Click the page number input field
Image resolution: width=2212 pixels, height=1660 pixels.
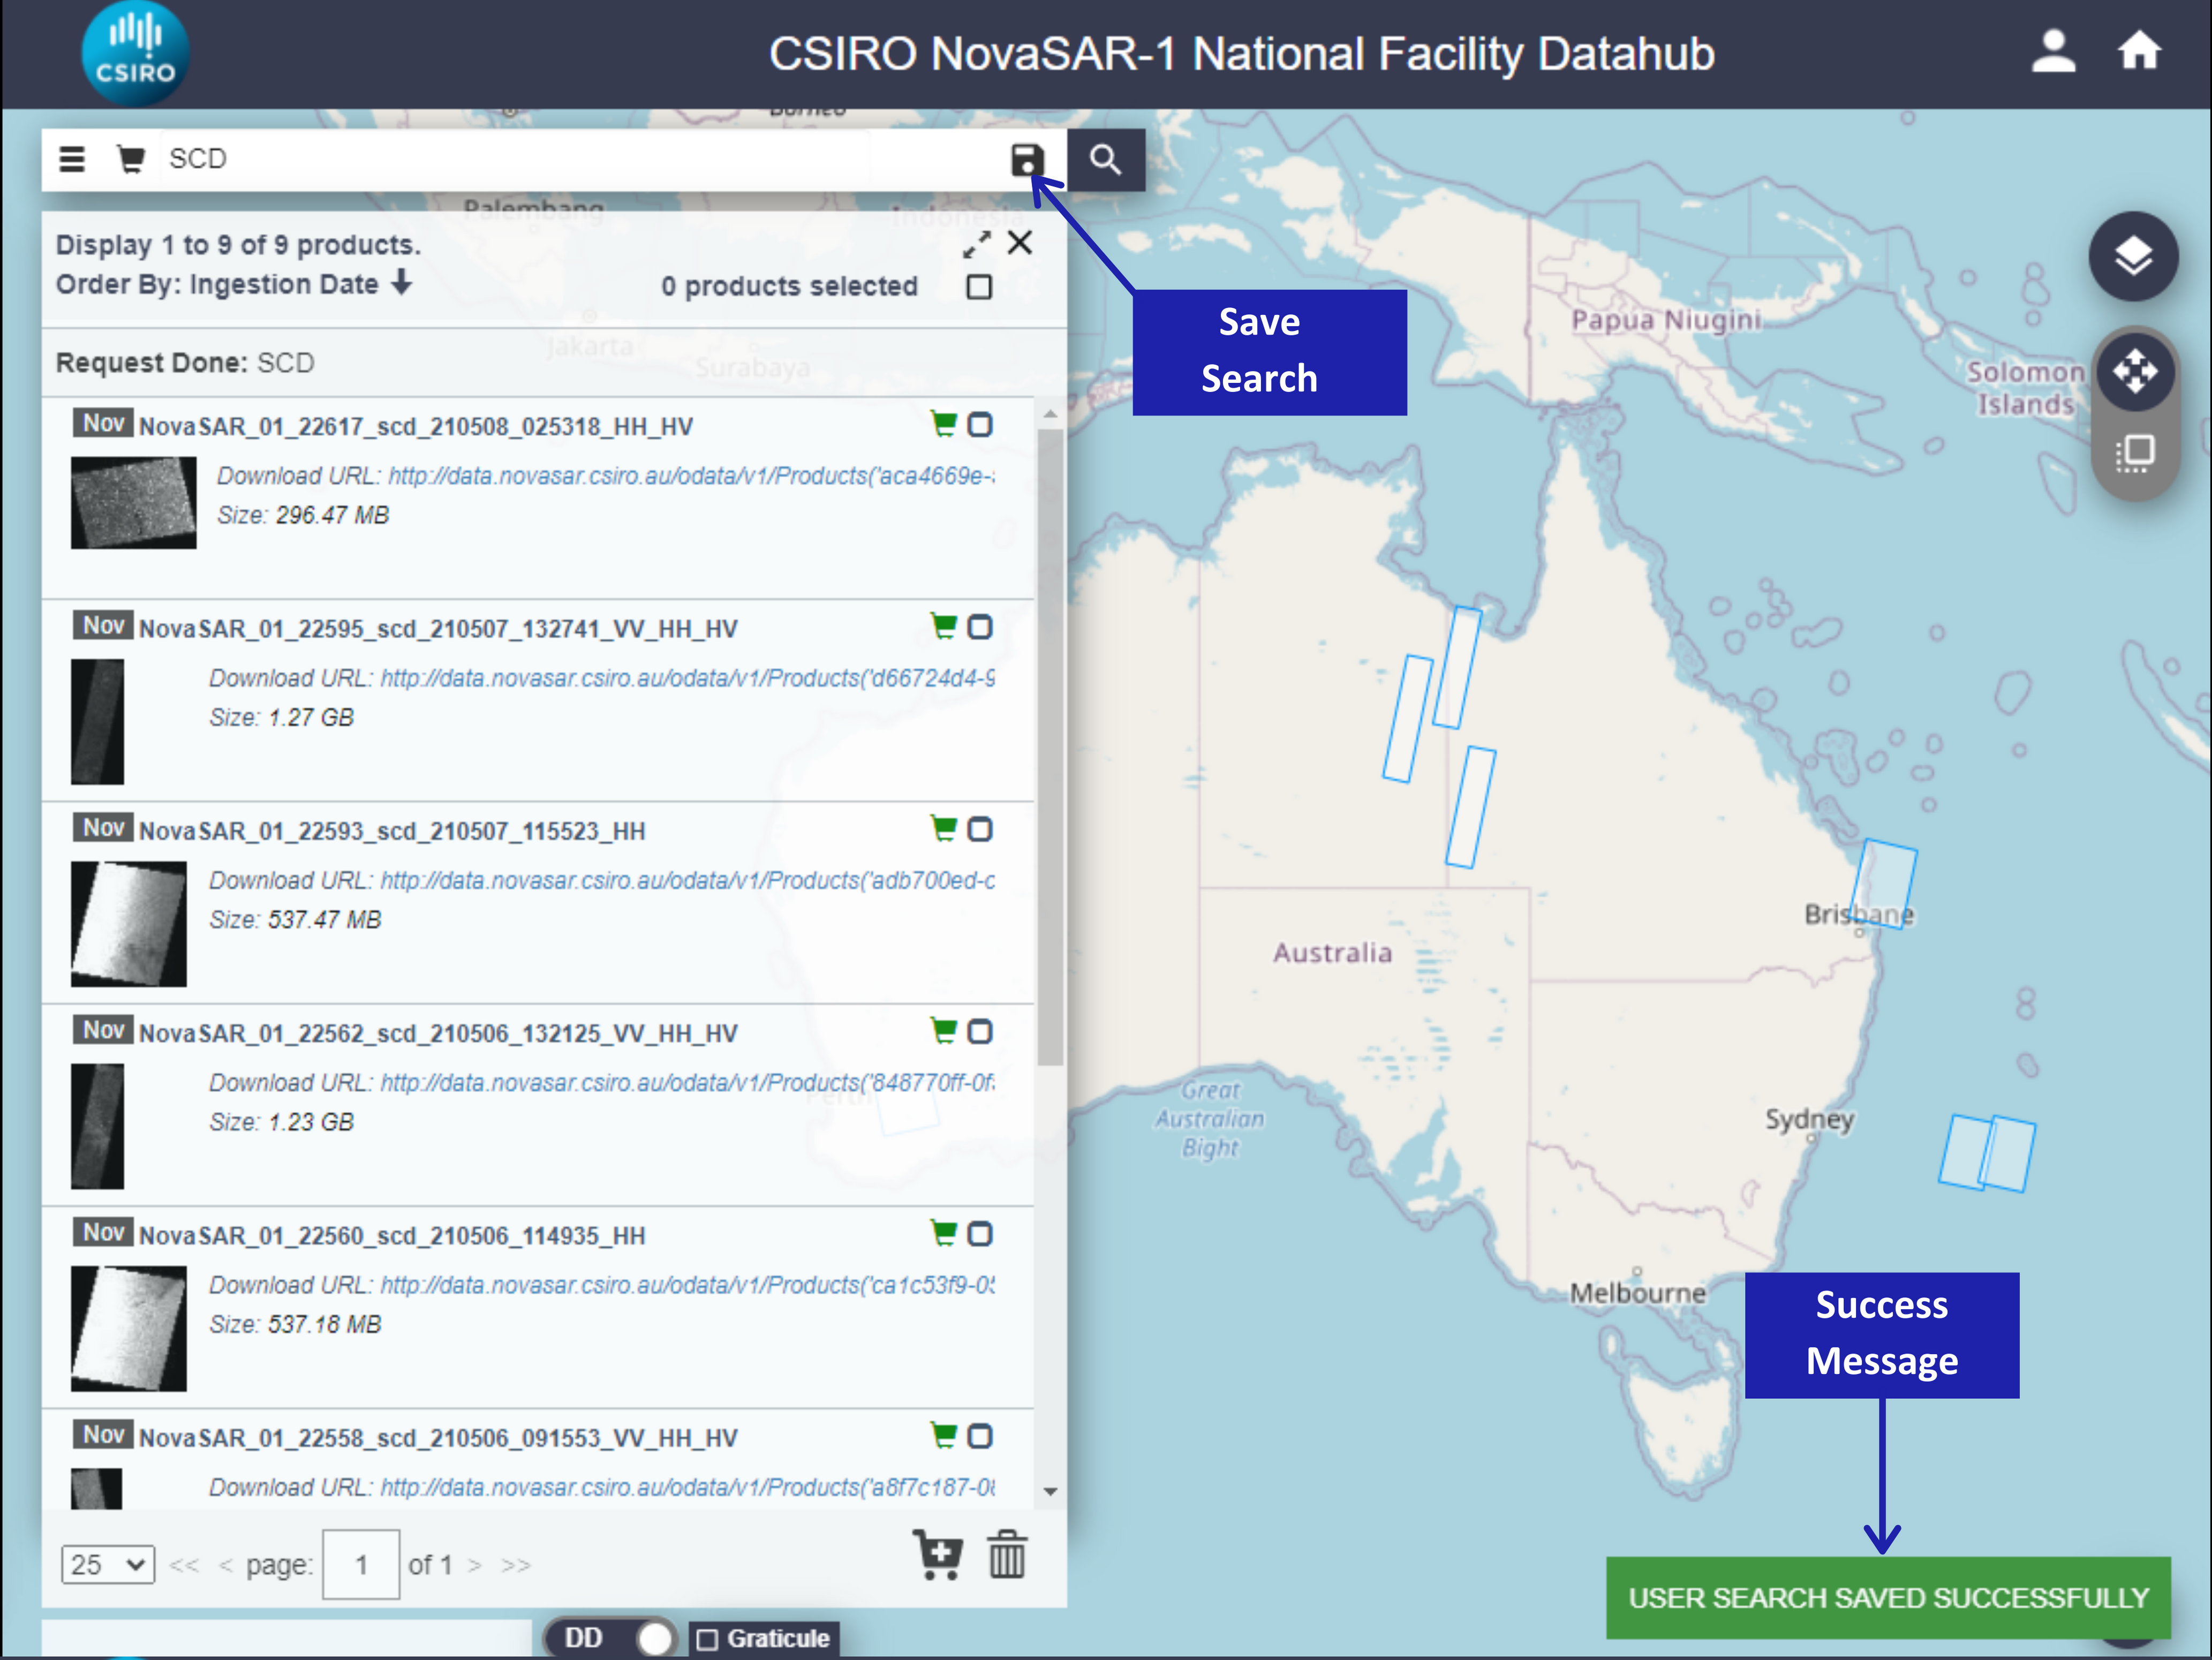(x=361, y=1564)
